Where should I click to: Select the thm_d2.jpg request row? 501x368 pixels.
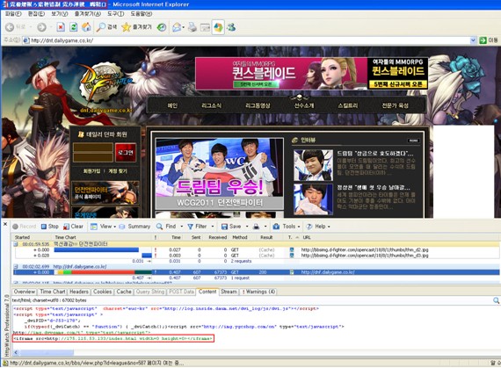[257, 250]
